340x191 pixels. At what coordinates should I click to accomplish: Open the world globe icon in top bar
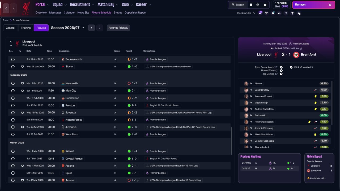pyautogui.click(x=258, y=5)
